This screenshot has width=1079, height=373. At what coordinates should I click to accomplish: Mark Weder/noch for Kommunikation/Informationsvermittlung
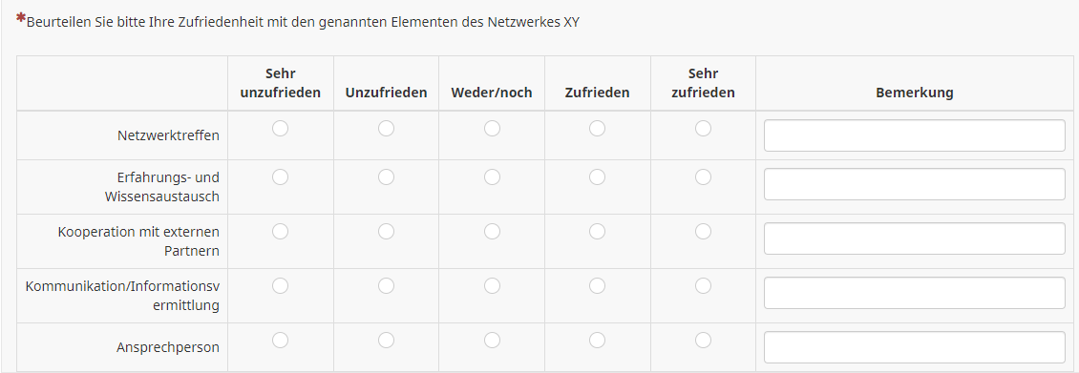point(492,285)
